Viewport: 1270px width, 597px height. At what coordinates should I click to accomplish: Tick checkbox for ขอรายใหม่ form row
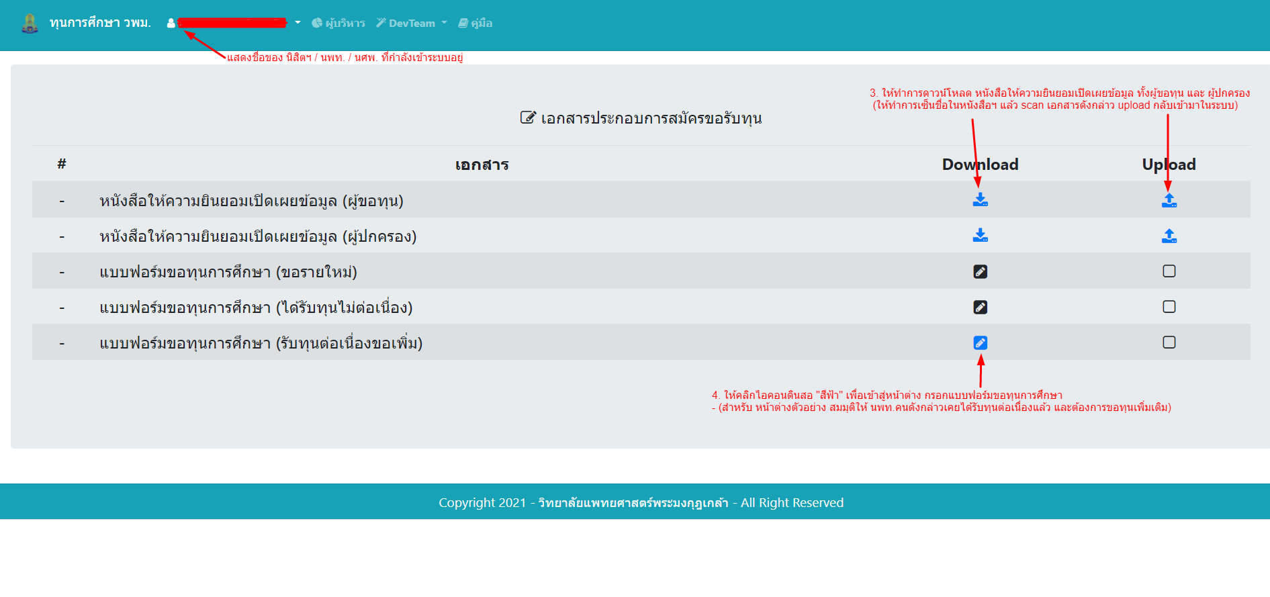point(1169,271)
